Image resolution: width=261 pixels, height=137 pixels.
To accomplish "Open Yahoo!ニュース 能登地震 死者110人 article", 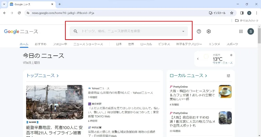I will pyautogui.click(x=120, y=93).
